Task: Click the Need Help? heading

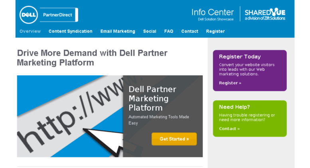Action: (234, 107)
